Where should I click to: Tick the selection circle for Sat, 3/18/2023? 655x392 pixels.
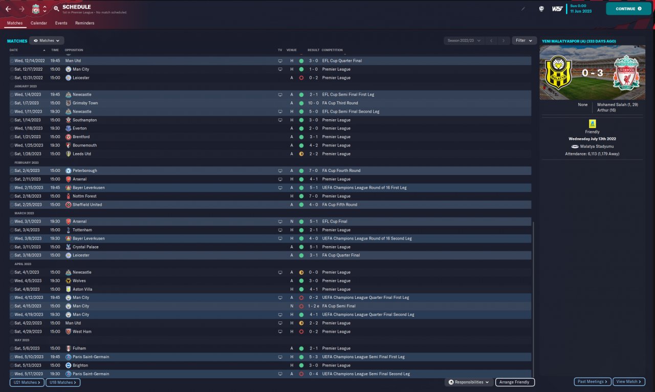pos(12,255)
